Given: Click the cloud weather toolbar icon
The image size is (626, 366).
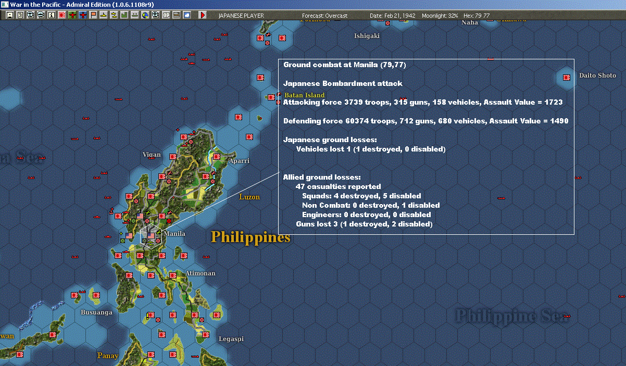Looking at the screenshot, I should (x=186, y=15).
